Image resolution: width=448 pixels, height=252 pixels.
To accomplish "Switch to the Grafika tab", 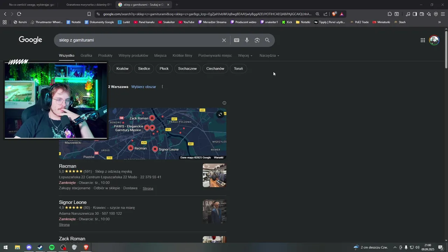I will pyautogui.click(x=86, y=56).
